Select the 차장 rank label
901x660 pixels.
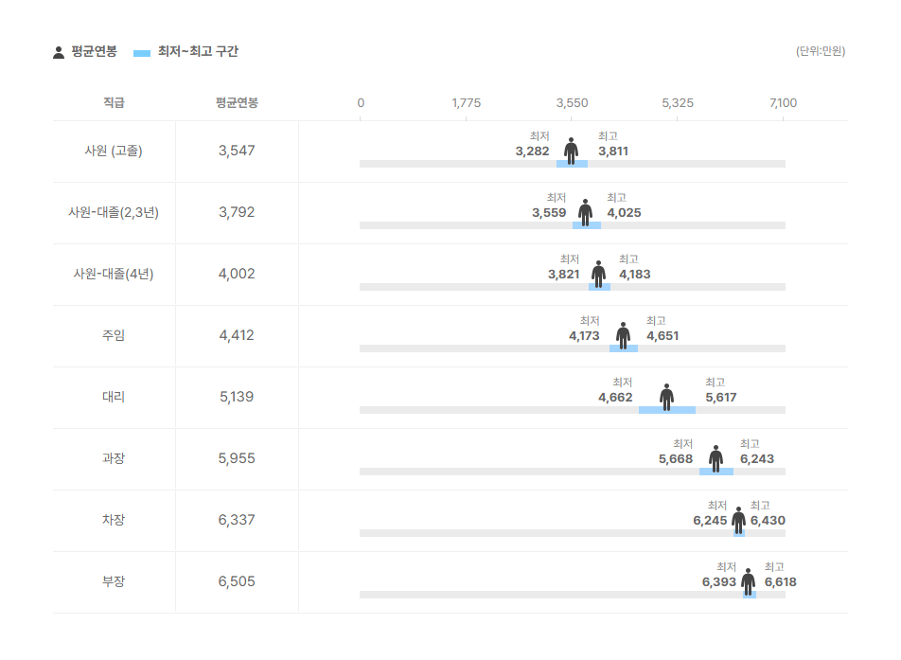pos(114,520)
